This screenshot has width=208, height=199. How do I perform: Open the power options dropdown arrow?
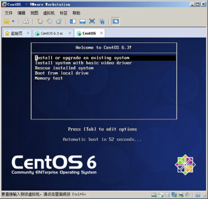point(13,21)
